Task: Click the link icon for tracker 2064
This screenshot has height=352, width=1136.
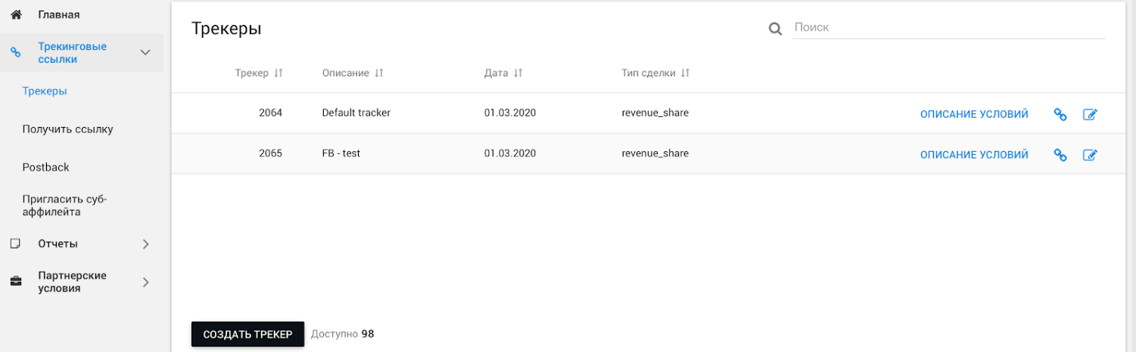Action: click(x=1060, y=115)
